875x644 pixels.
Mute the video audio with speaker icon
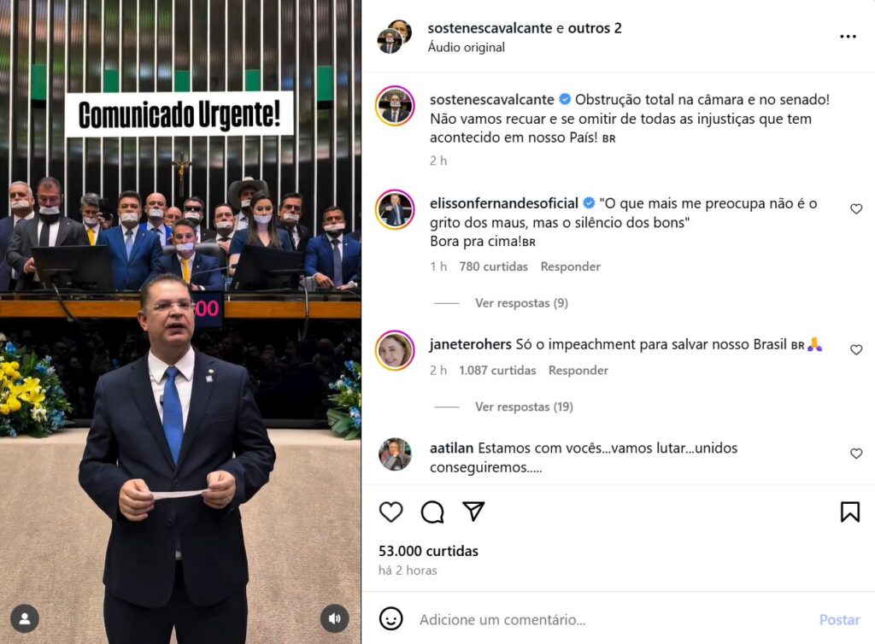335,618
